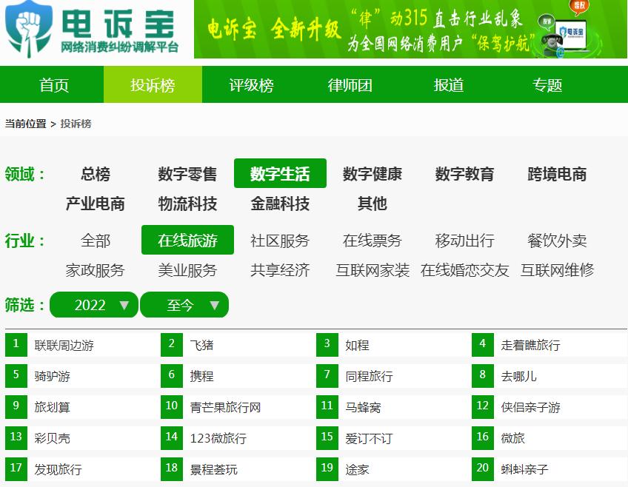Filter by 移动出行 industry

[x=463, y=241]
